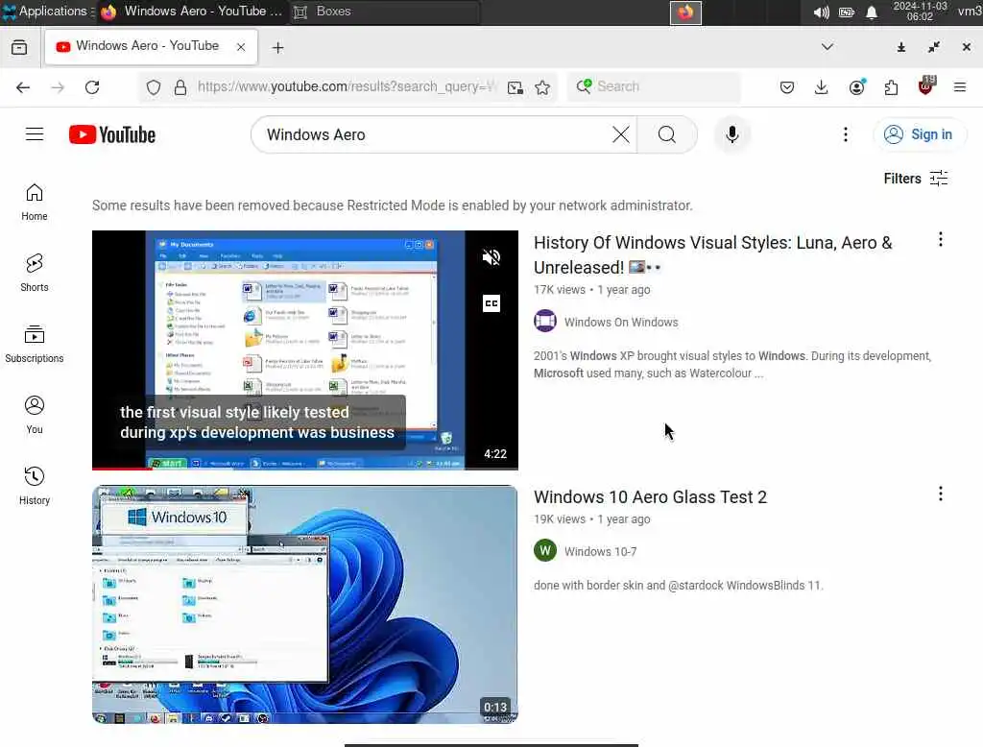983x747 pixels.
Task: Focus the browser URL address field
Action: pyautogui.click(x=347, y=87)
